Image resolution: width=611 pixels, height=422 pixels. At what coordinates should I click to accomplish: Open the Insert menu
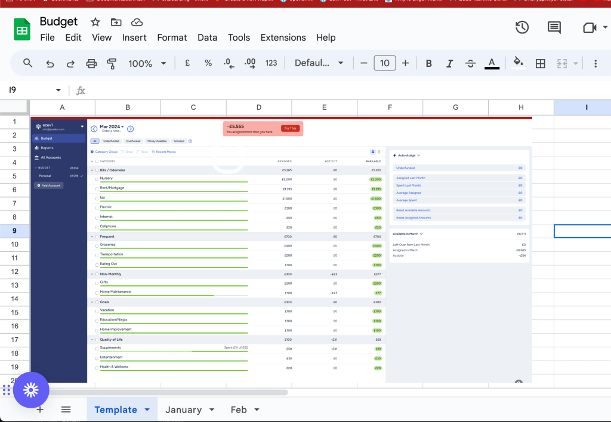pyautogui.click(x=134, y=38)
